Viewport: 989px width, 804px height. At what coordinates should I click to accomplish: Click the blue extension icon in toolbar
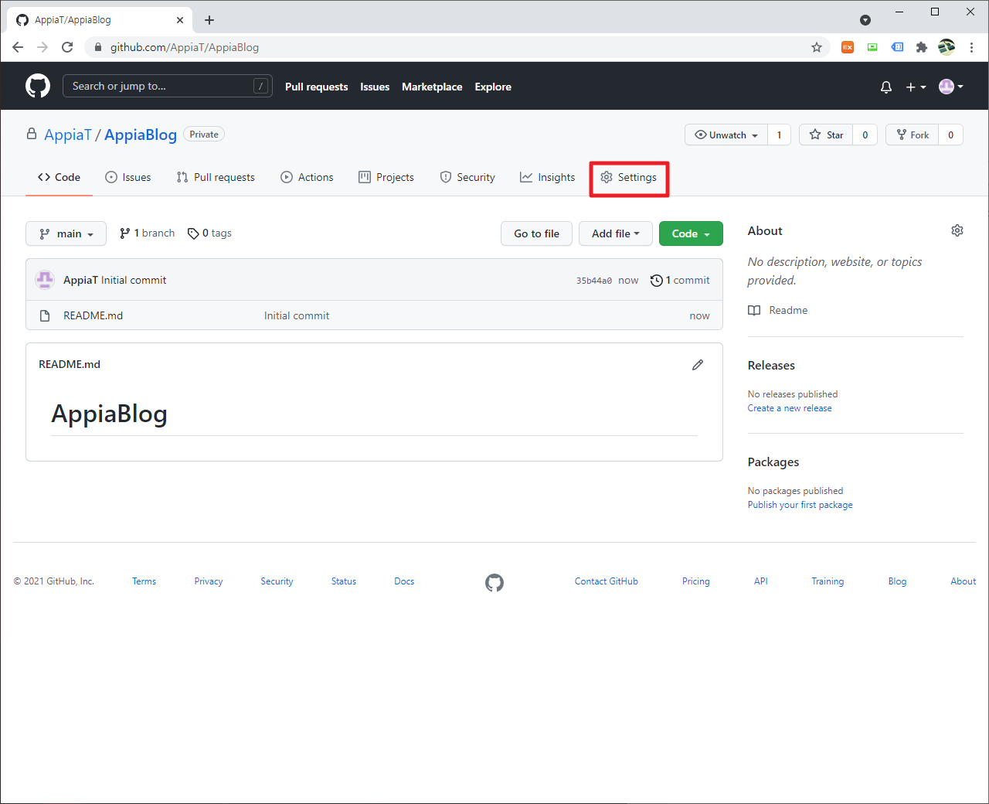tap(897, 47)
